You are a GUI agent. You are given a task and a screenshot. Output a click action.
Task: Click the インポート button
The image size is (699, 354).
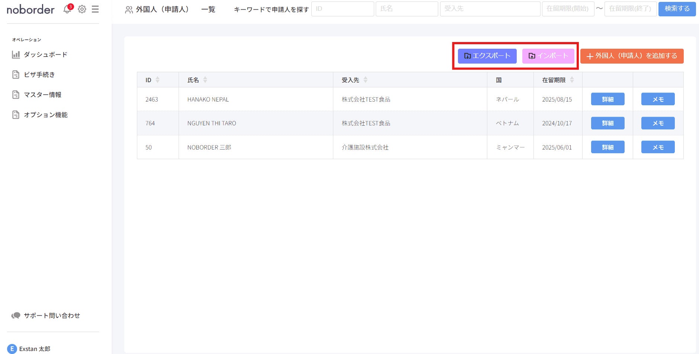pos(548,56)
